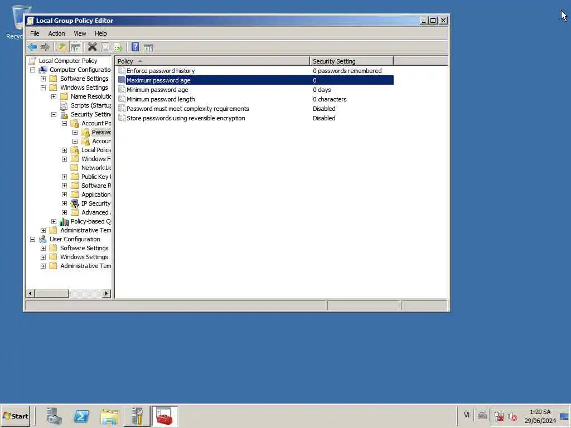Select the 'Maximum password age' policy row
This screenshot has height=428, width=571.
pos(255,80)
